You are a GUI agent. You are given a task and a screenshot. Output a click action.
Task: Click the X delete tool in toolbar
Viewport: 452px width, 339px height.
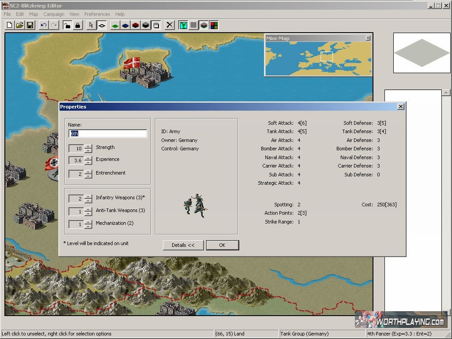(x=169, y=25)
